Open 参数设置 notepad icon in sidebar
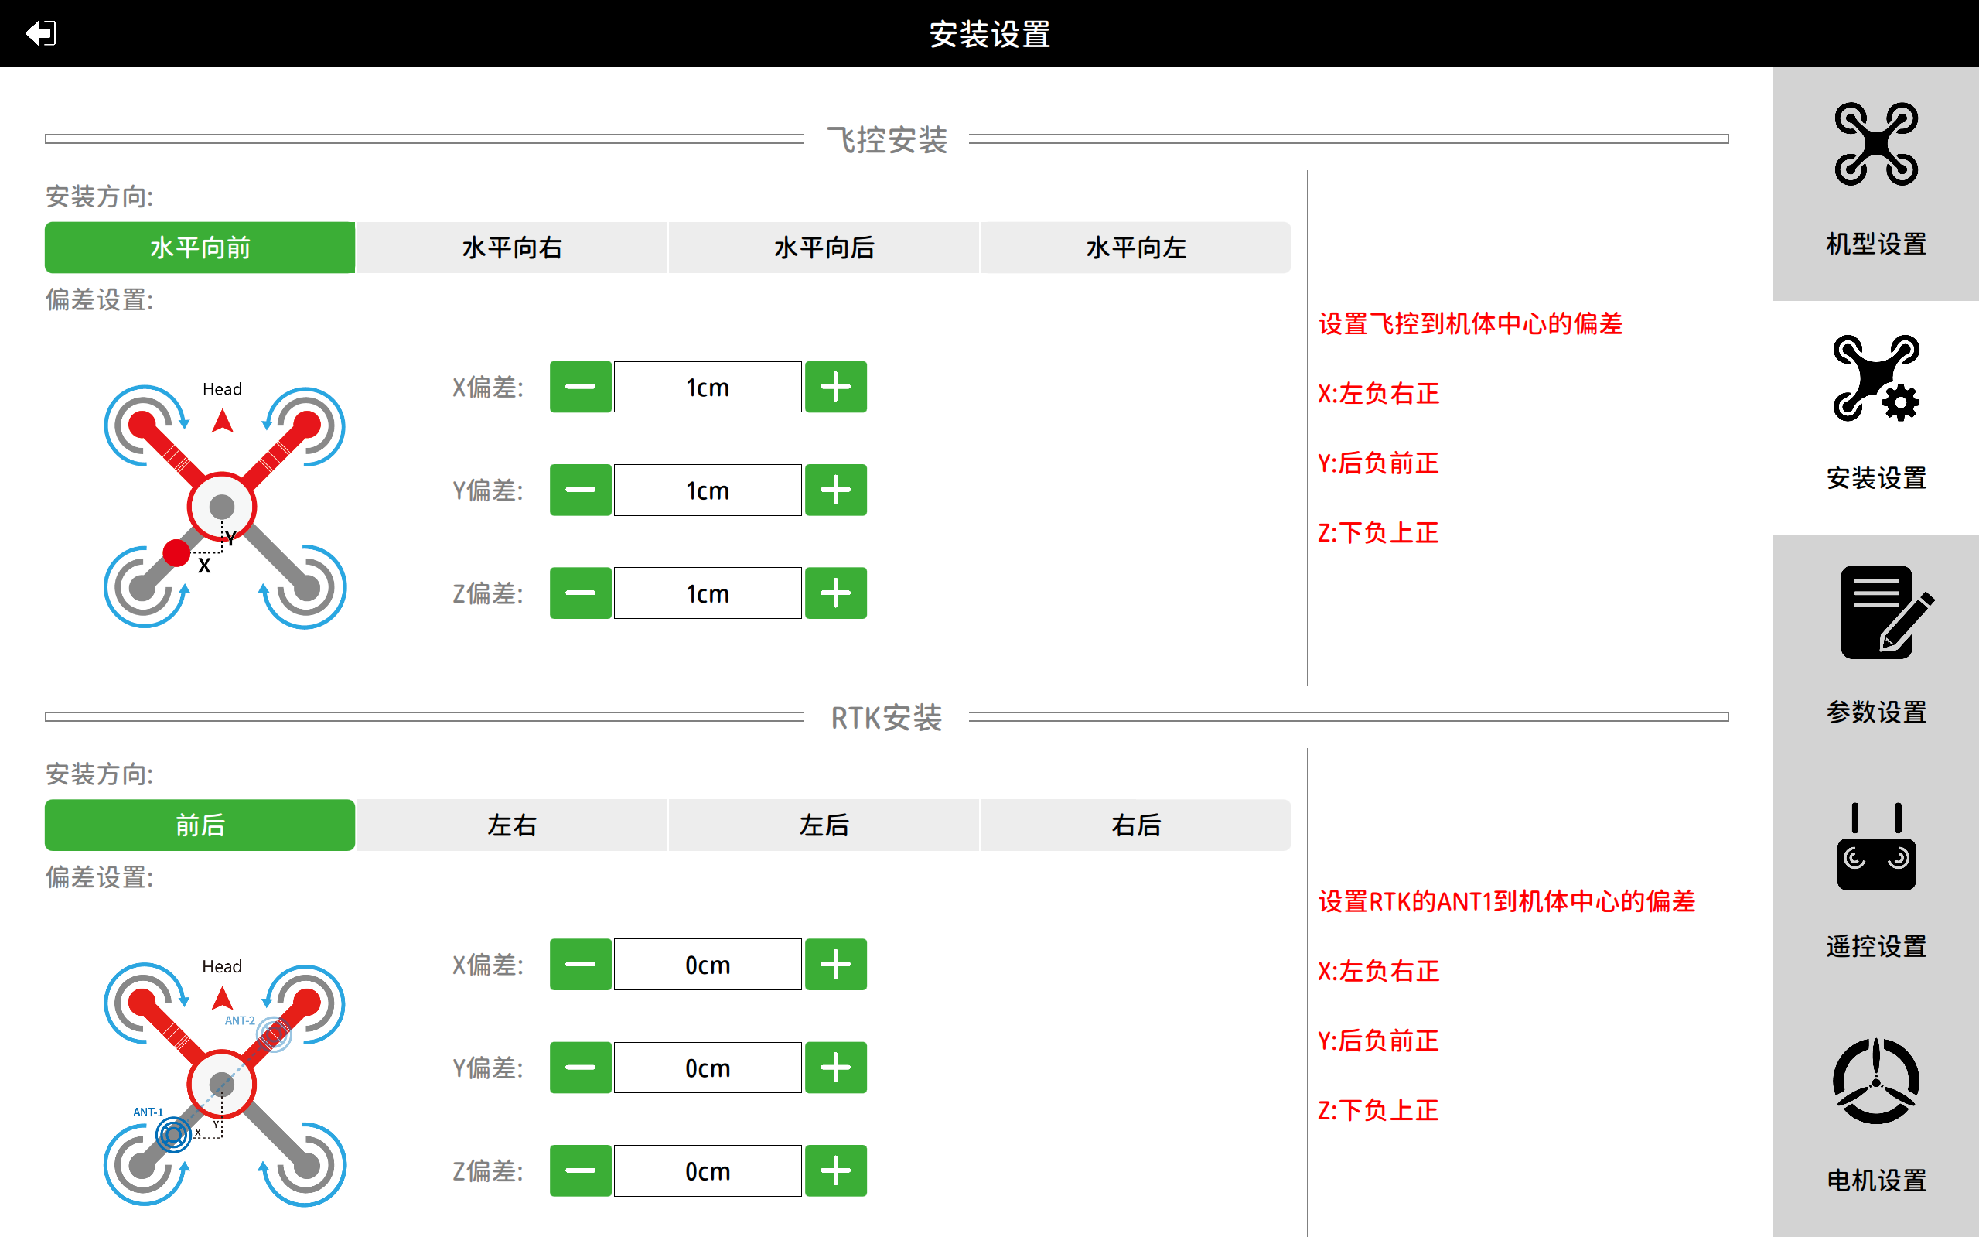Screen dimensions: 1979x1237 click(1875, 613)
